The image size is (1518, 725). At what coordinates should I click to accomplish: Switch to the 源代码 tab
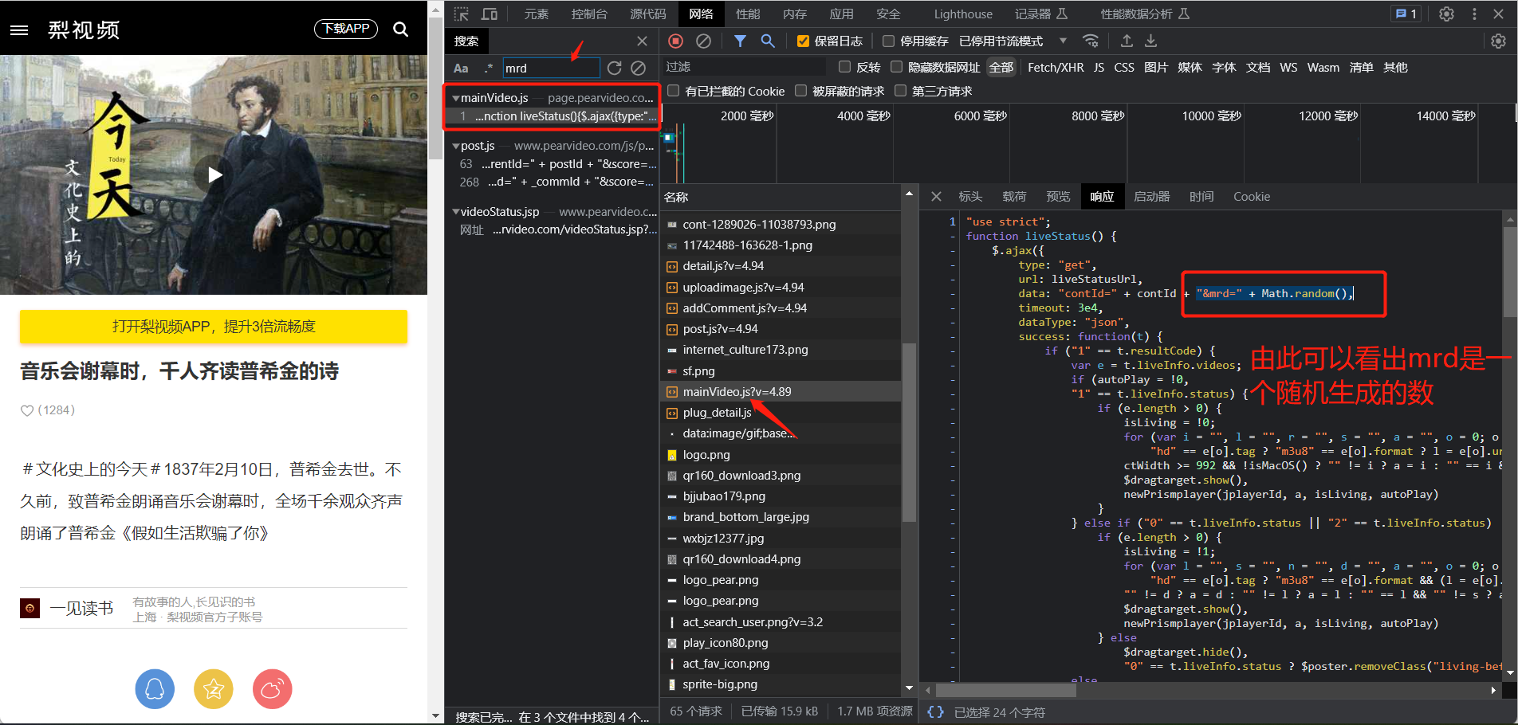[x=648, y=14]
